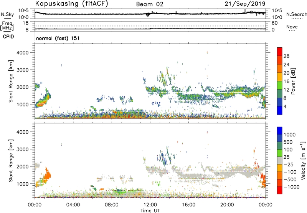
Task: Click the "20:00" time axis label
Action: tap(227, 205)
